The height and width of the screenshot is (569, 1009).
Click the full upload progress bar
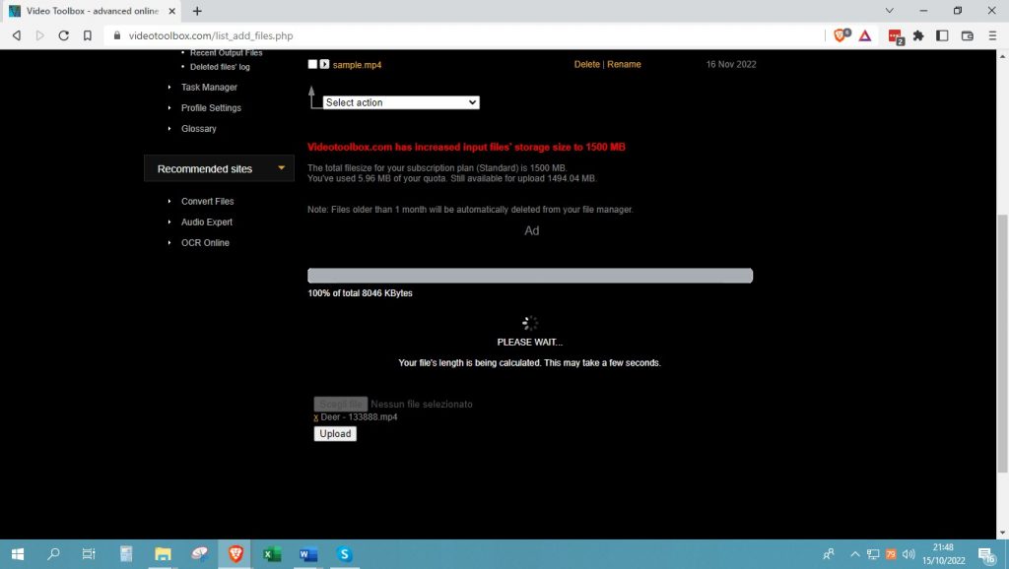coord(530,276)
